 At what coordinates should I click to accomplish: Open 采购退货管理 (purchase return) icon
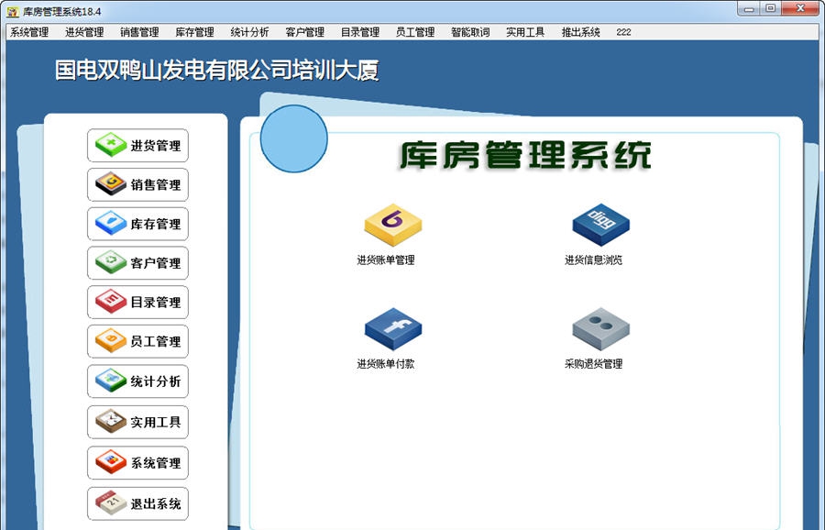click(600, 332)
